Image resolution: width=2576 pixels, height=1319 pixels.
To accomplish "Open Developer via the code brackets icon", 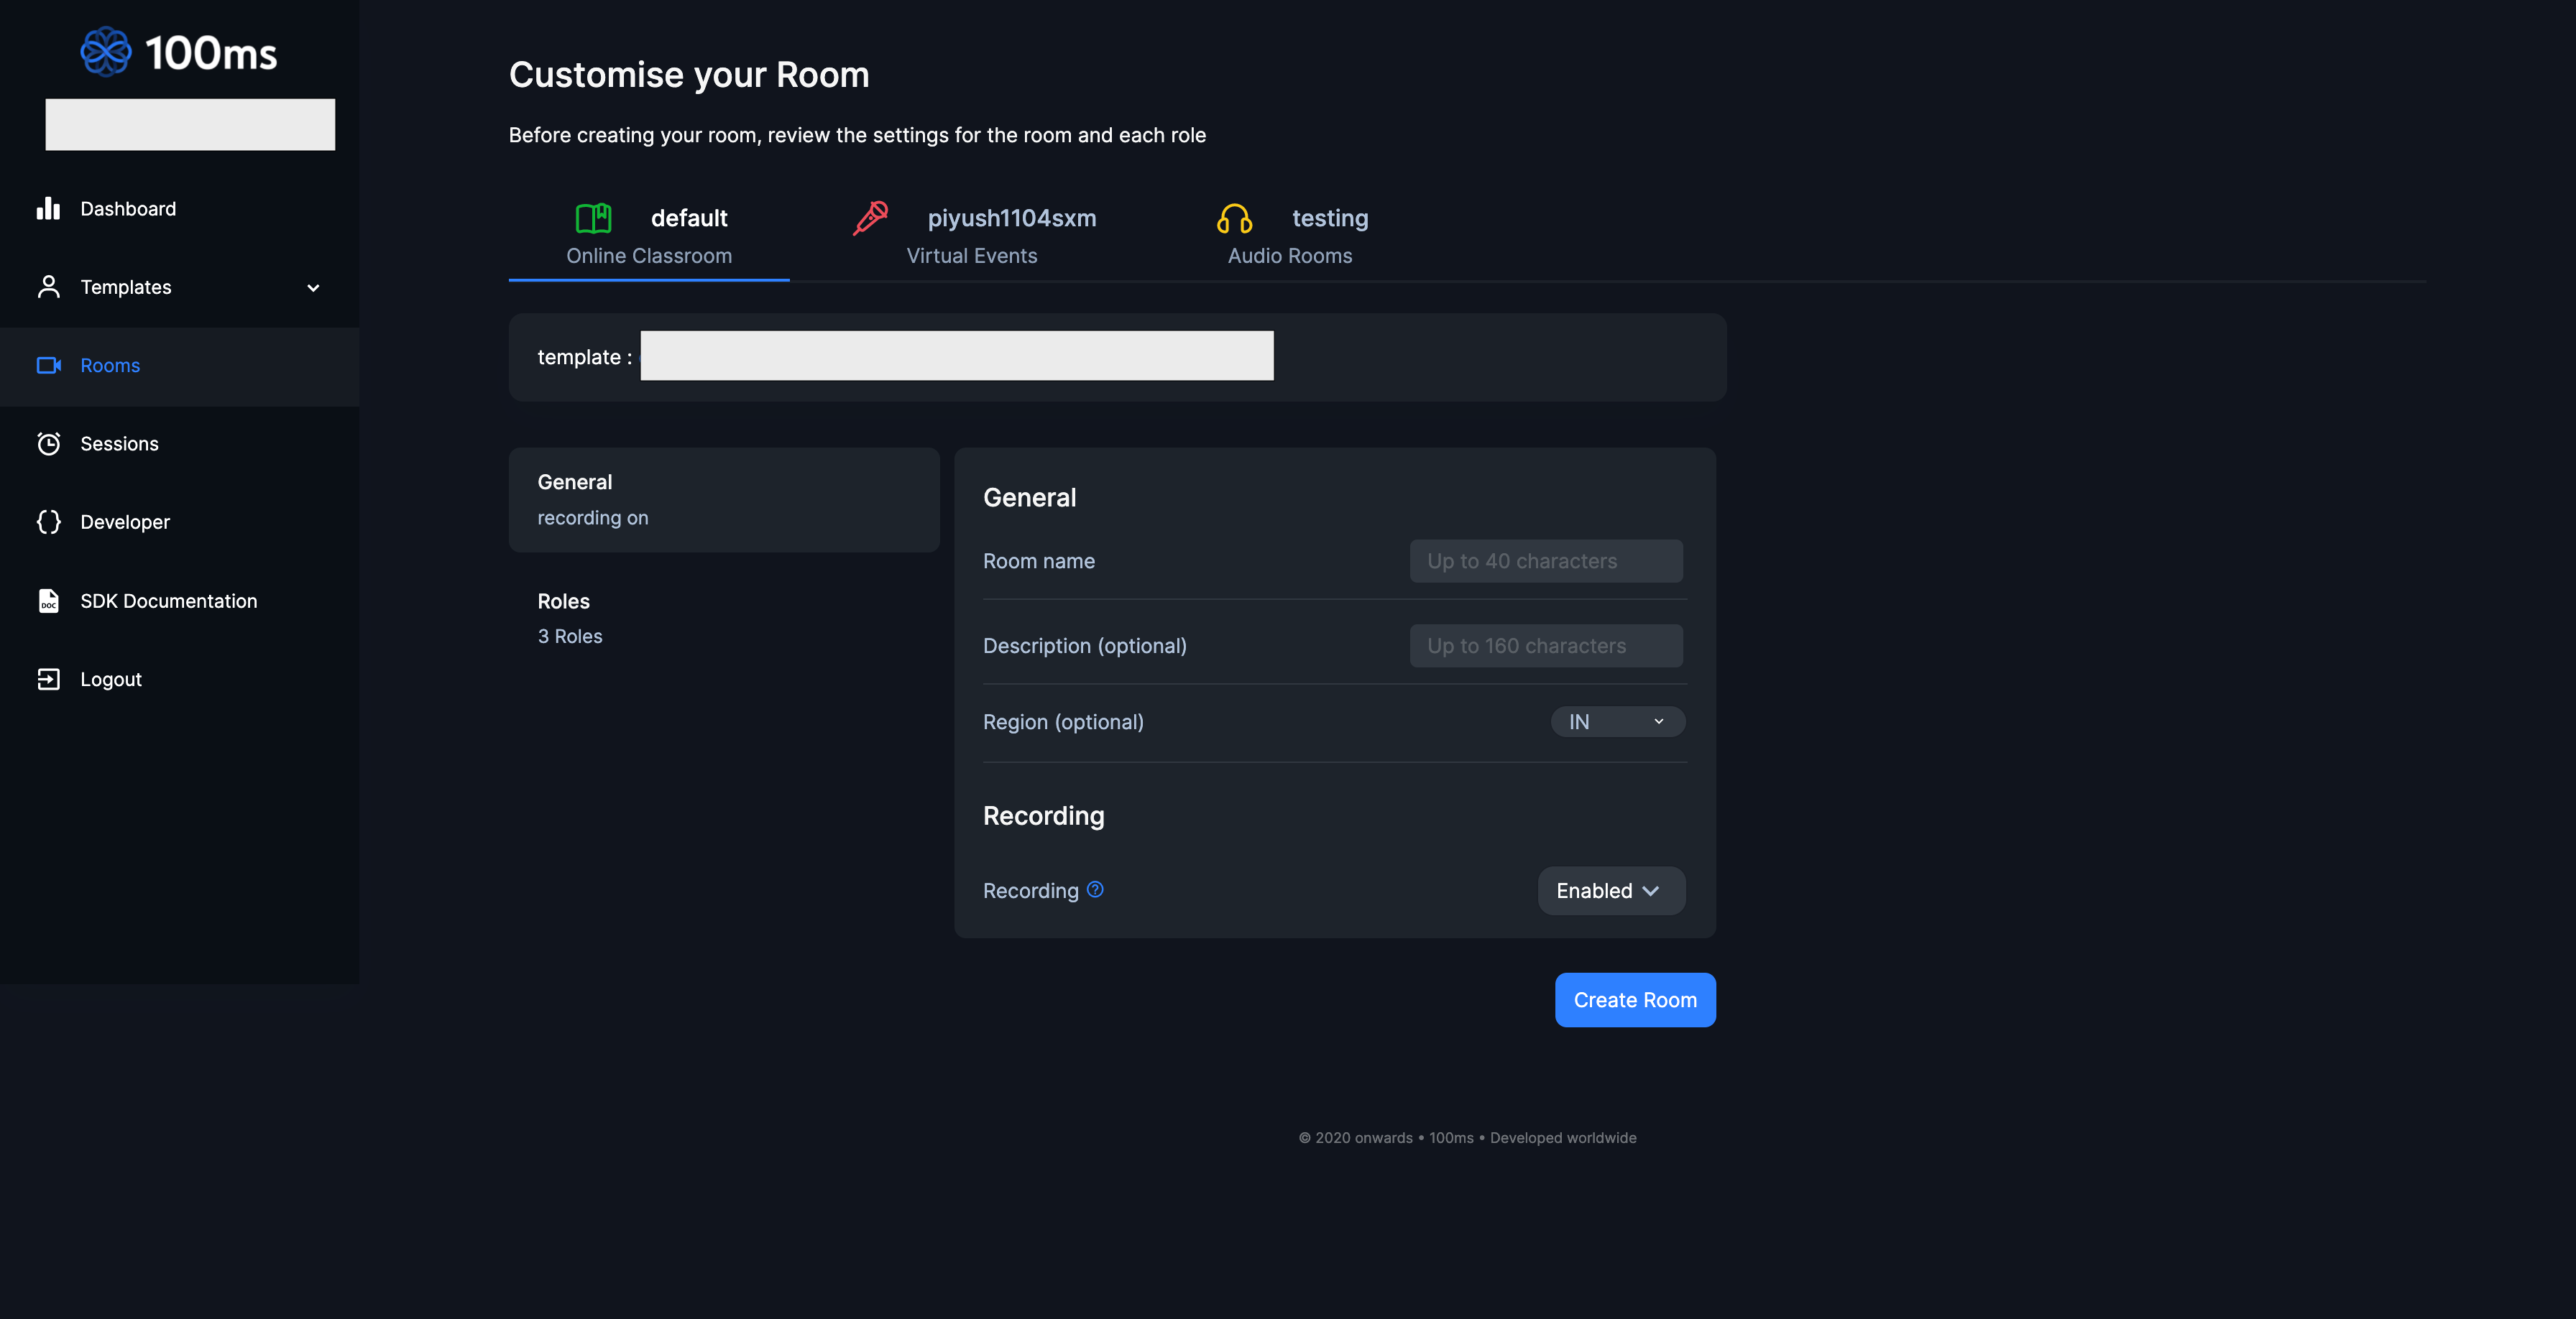I will tap(49, 521).
